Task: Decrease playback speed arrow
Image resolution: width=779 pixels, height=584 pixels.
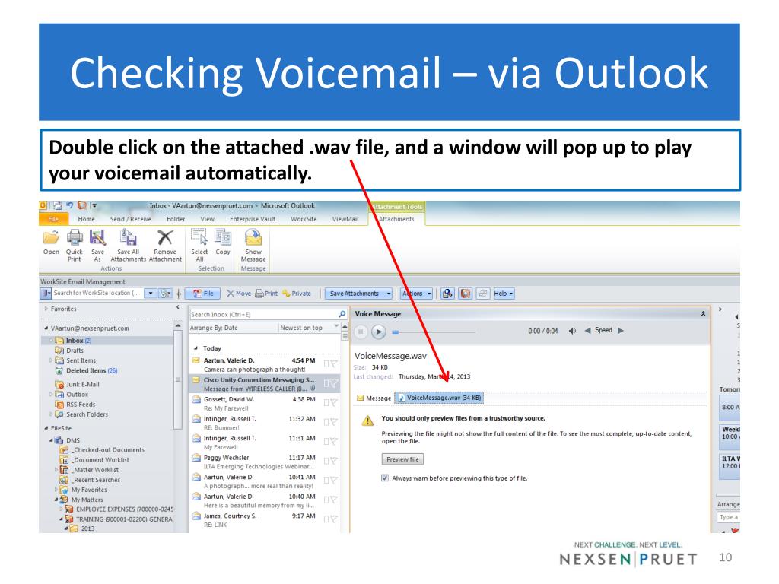Action: [588, 330]
